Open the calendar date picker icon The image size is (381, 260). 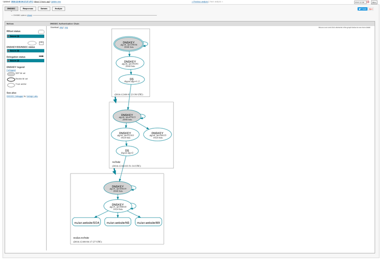point(368,2)
